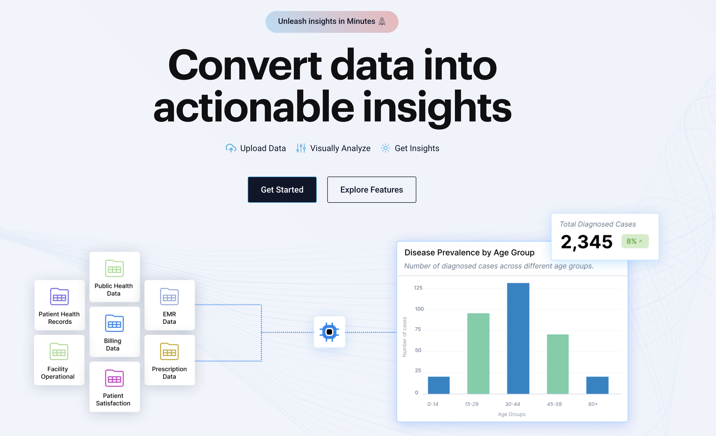Select the Unleash insights in Minutes tag
Image resolution: width=716 pixels, height=436 pixels.
pos(332,22)
